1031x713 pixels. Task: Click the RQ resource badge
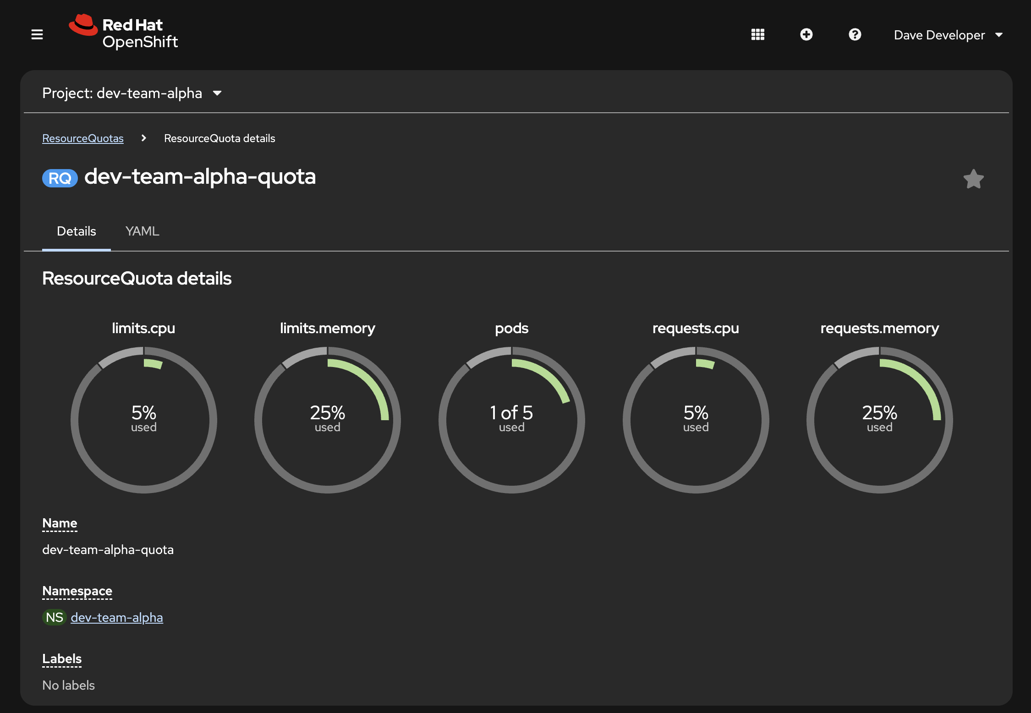click(x=60, y=178)
